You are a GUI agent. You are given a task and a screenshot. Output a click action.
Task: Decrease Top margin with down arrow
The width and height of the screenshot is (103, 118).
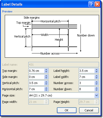click(46, 72)
